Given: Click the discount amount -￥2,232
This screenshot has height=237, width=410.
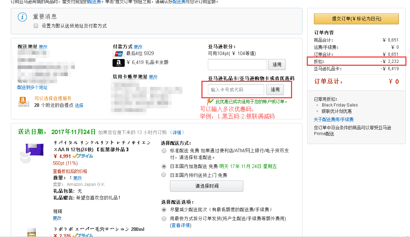Looking at the screenshot, I should coord(390,61).
